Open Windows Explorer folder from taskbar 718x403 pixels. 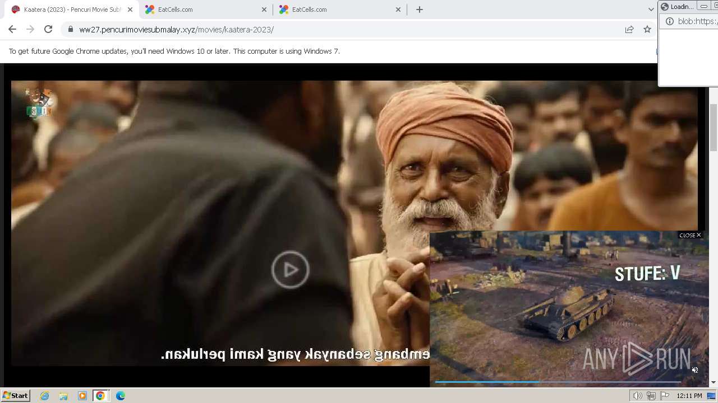pos(63,396)
